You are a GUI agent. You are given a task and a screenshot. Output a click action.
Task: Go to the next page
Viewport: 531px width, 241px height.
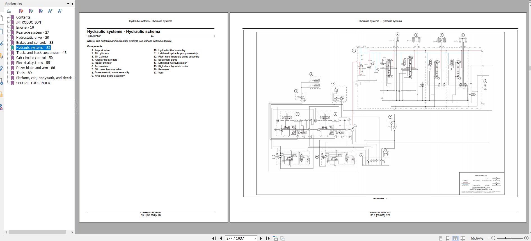point(261,238)
